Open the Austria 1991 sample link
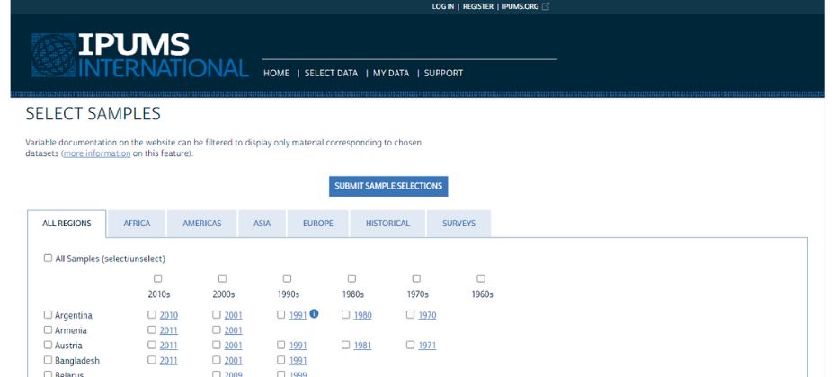The width and height of the screenshot is (836, 377). click(x=298, y=346)
